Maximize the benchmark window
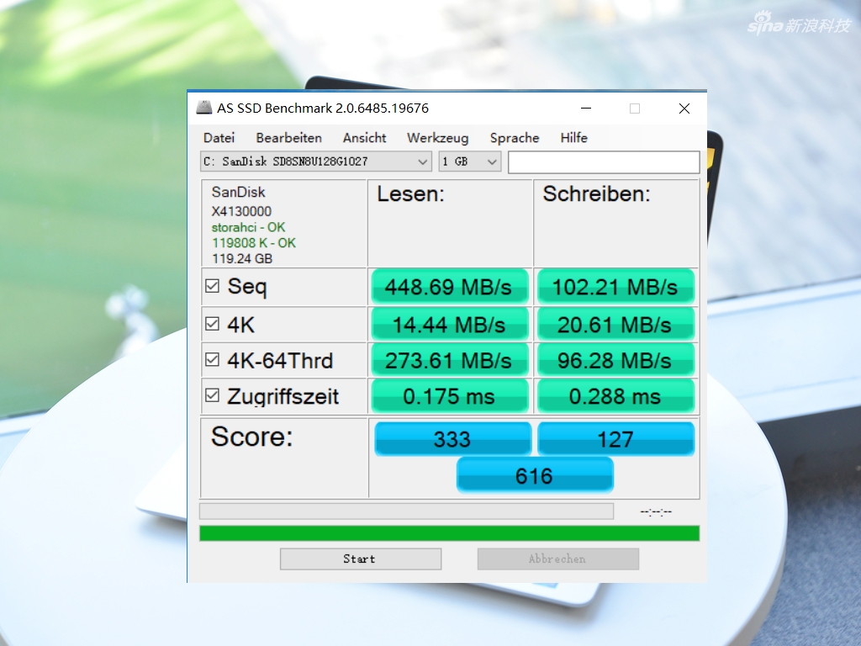 pos(635,109)
